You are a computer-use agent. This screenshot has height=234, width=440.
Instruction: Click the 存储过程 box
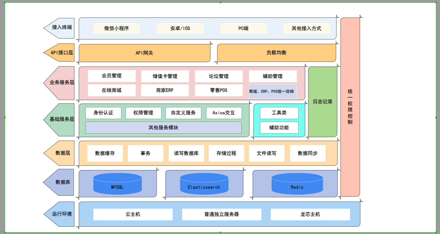[226, 153]
